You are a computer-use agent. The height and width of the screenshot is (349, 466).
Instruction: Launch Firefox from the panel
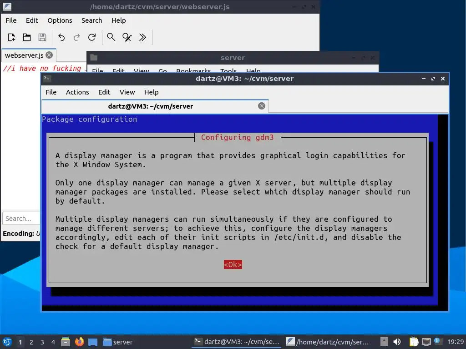click(x=79, y=342)
